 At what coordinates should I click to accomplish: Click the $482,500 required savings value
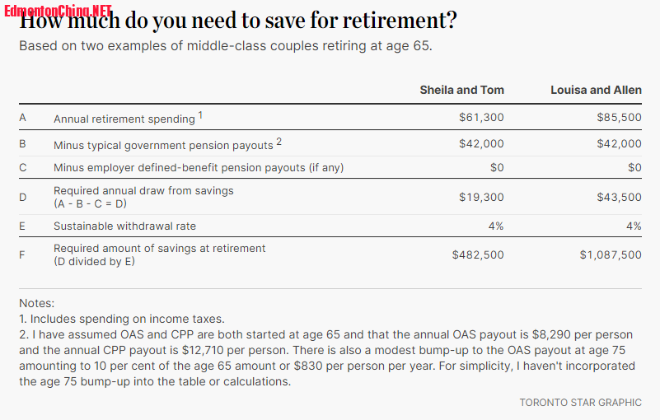click(x=478, y=255)
